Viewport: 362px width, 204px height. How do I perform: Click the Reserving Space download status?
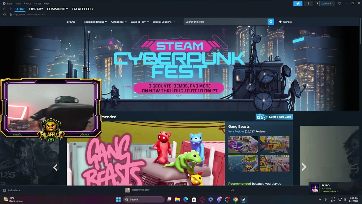141,190
